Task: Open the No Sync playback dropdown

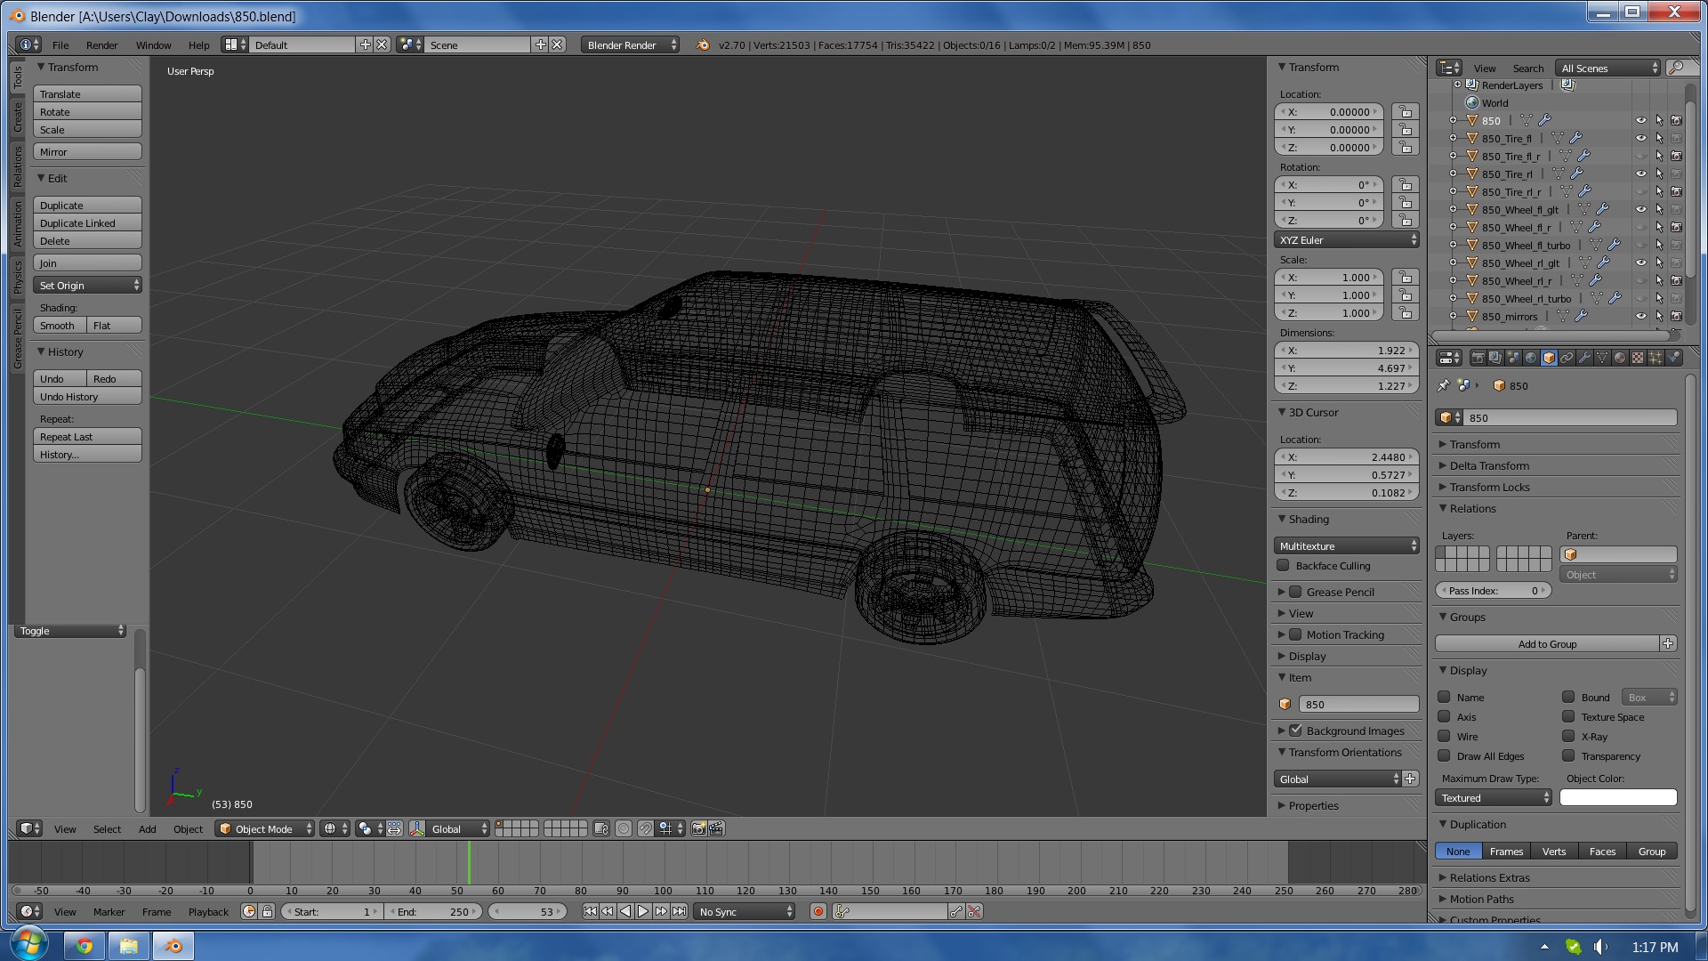Action: click(745, 911)
